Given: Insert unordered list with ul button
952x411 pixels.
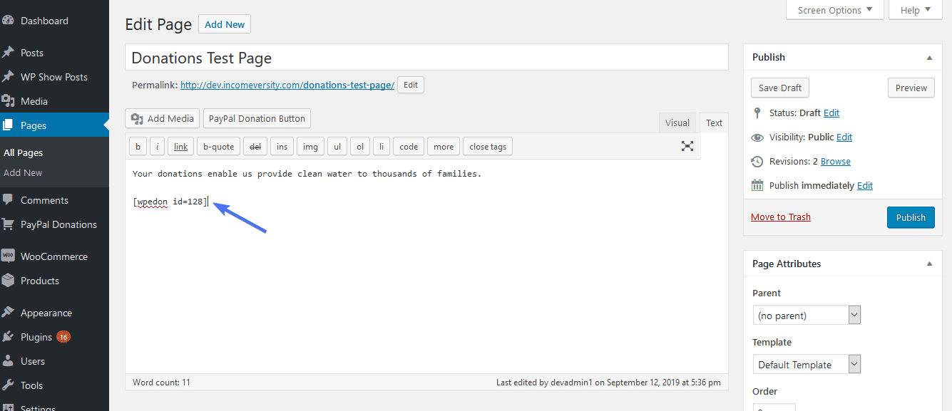Looking at the screenshot, I should (337, 147).
